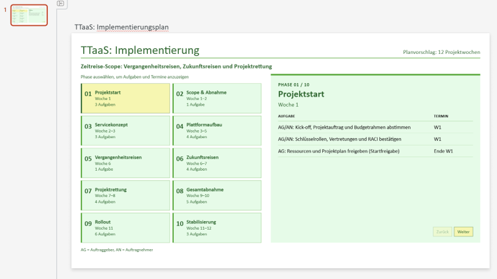
Task: Collapse the slide thumbnail pane icon
Action: pos(61,3)
